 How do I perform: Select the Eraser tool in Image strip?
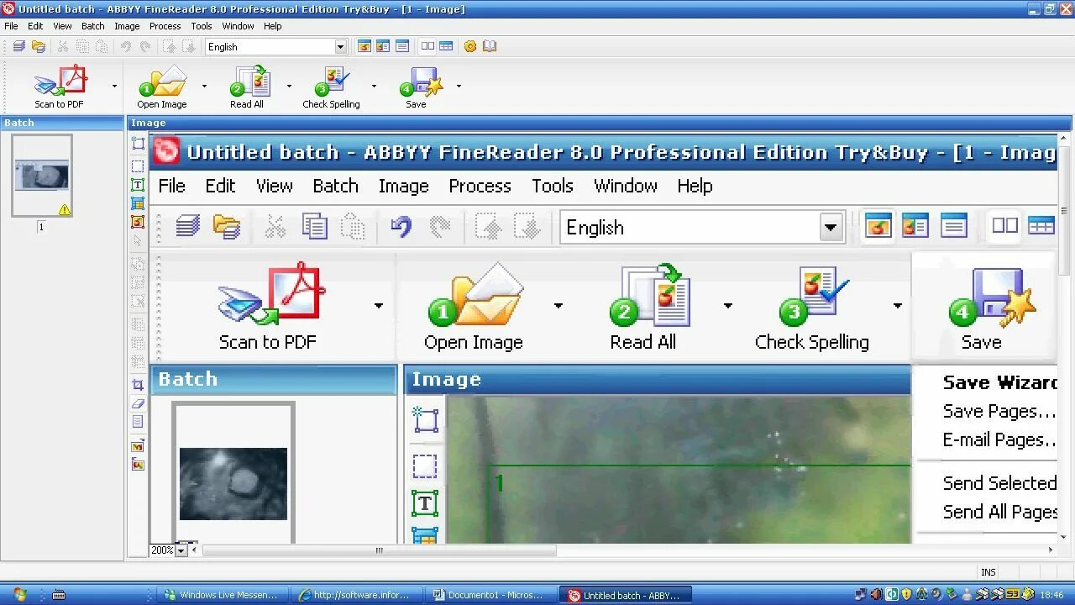(138, 403)
